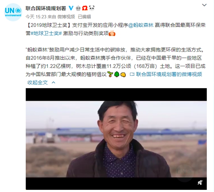
Task: Click the gray crown membership badge
Action: point(78,8)
